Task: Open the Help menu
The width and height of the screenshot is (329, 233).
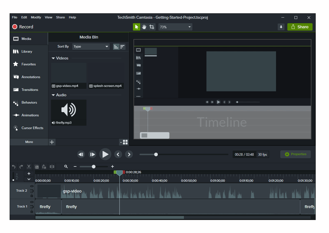Action: click(x=72, y=17)
